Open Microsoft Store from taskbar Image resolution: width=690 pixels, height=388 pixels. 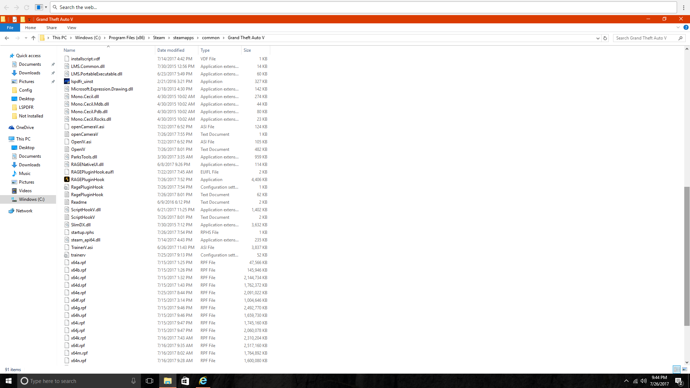pyautogui.click(x=185, y=381)
